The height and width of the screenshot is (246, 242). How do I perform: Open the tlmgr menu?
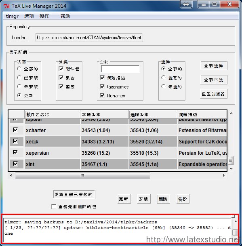[x=12, y=16]
